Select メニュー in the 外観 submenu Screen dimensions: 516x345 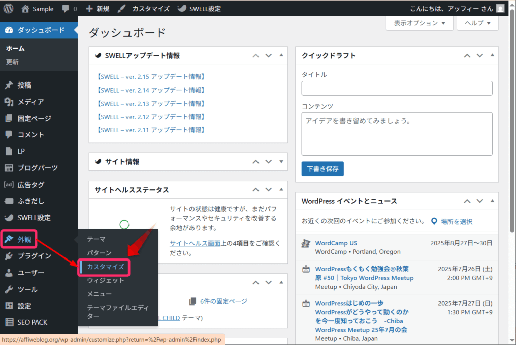click(x=99, y=294)
